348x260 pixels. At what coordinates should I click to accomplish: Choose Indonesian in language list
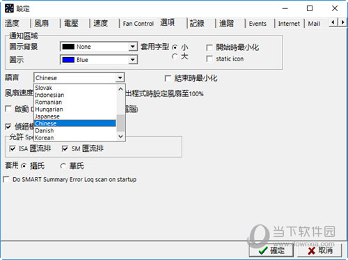[75, 95]
